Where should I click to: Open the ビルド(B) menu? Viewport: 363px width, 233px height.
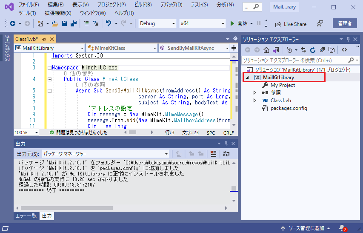(x=143, y=5)
